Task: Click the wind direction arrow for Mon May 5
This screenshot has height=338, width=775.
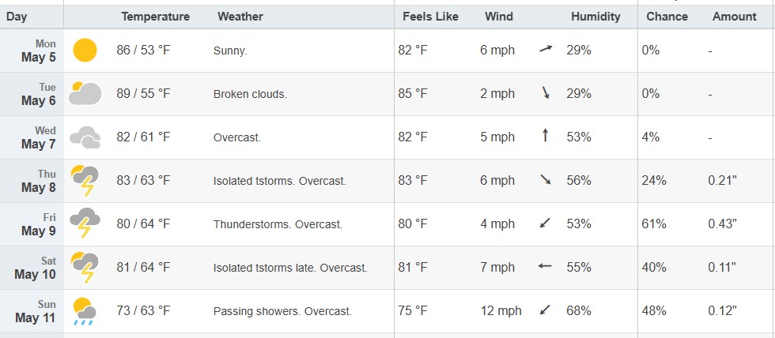Action: pos(546,49)
